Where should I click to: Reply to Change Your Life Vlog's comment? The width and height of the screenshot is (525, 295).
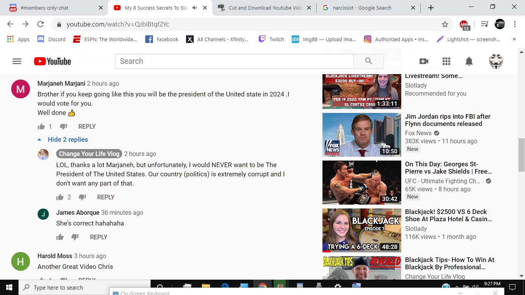(106, 197)
